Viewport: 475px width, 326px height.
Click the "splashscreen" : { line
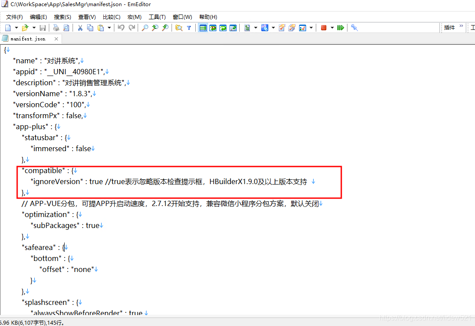click(x=50, y=302)
